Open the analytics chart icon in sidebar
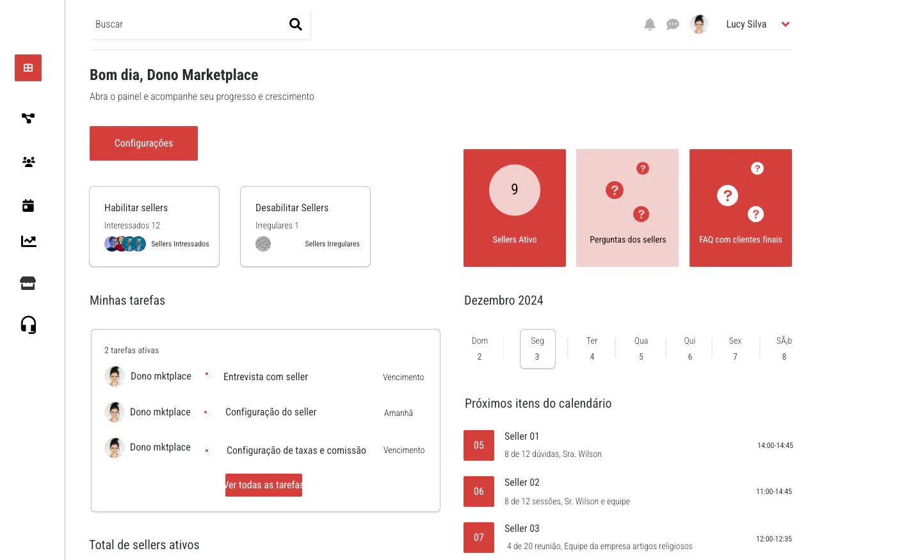 pyautogui.click(x=28, y=241)
